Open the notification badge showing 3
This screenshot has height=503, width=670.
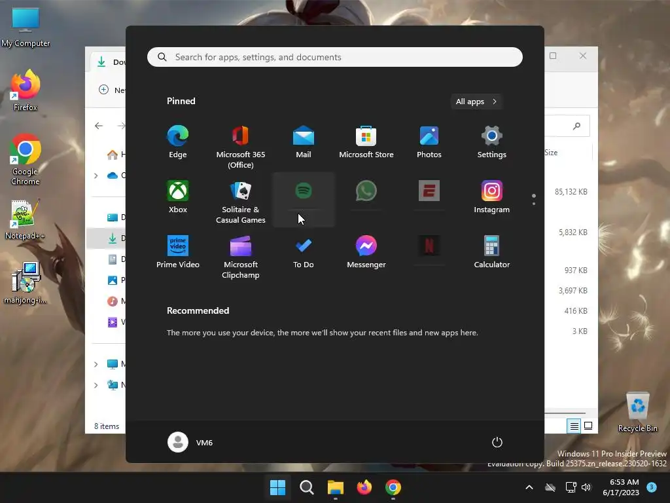click(652, 487)
